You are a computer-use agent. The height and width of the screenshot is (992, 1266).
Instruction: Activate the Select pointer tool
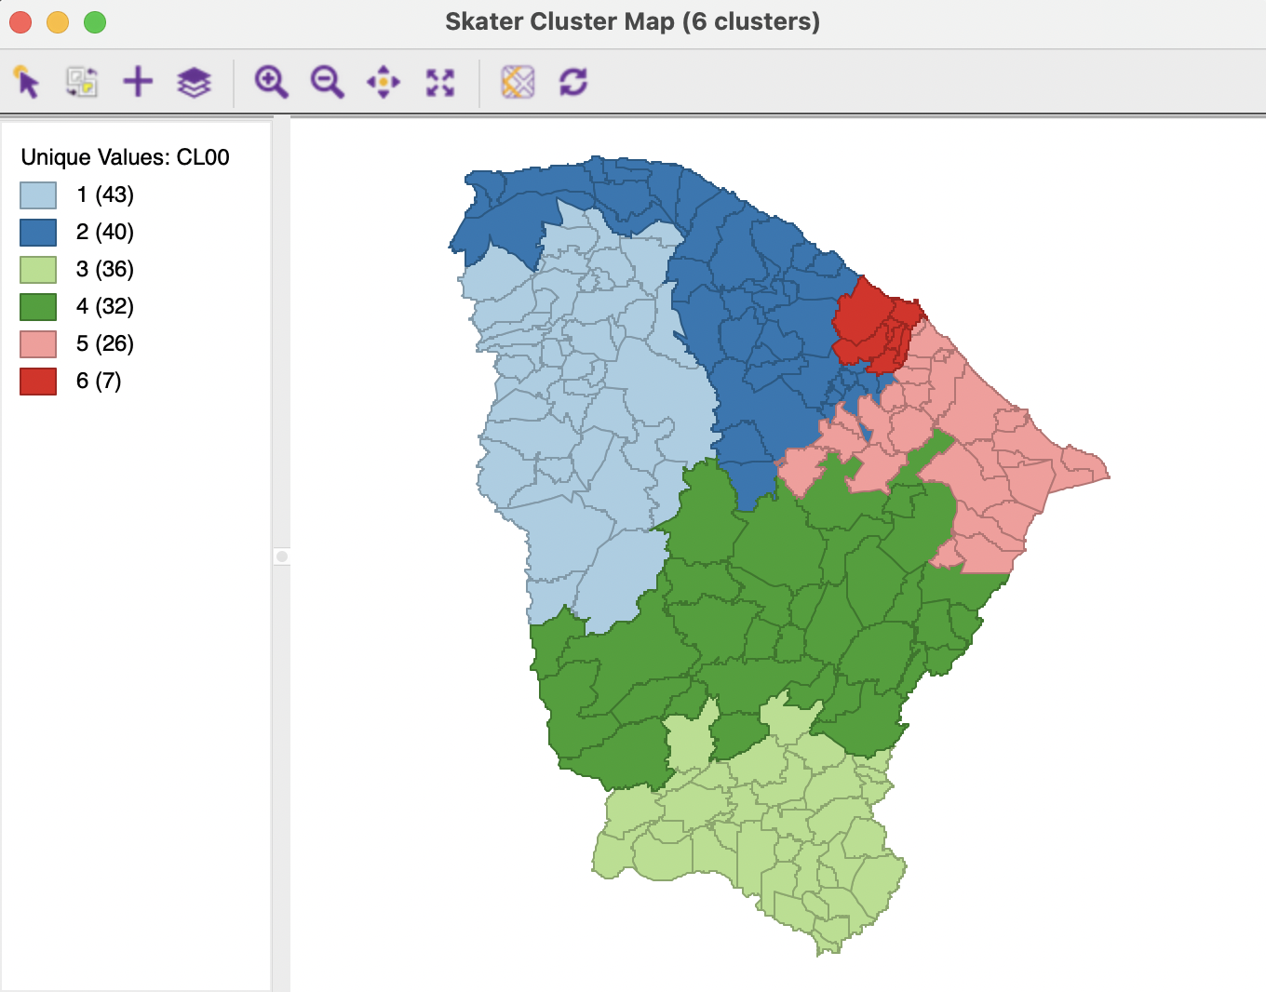pyautogui.click(x=27, y=82)
